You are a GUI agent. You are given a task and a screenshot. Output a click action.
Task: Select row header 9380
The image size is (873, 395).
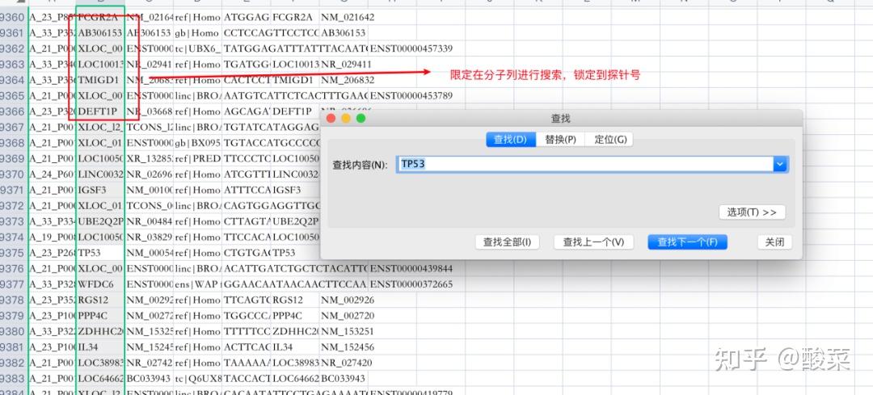point(12,331)
